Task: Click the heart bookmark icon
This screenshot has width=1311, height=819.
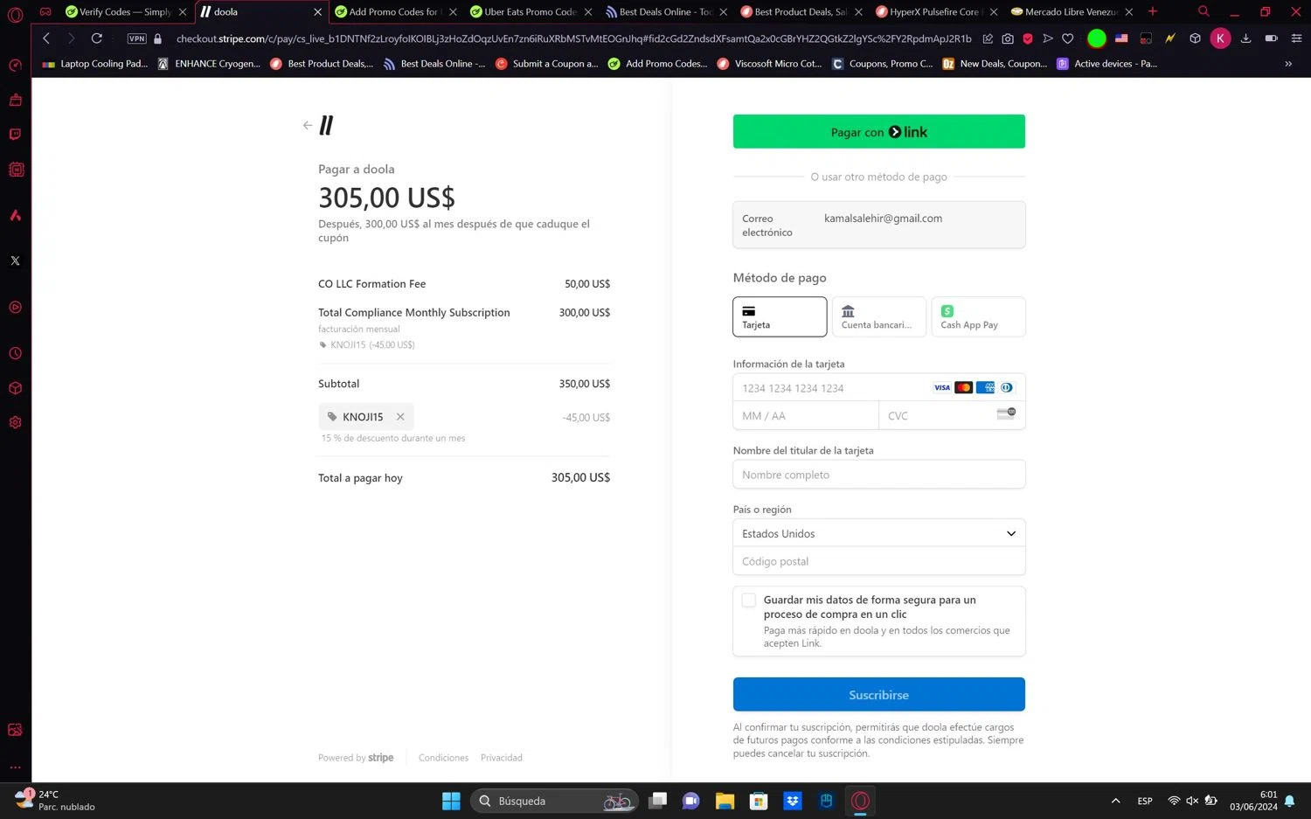Action: click(1067, 38)
